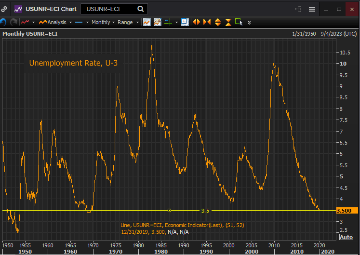This screenshot has width=360, height=255.
Task: Click the redo arrow icon
Action: click(13, 22)
